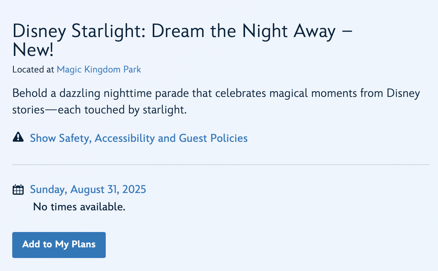Click 'Dream the Night Away' in the heading
Image resolution: width=438 pixels, height=271 pixels.
pos(243,32)
